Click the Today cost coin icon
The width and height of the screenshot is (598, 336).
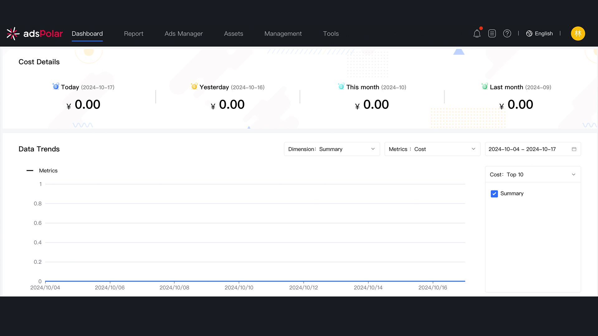(56, 86)
